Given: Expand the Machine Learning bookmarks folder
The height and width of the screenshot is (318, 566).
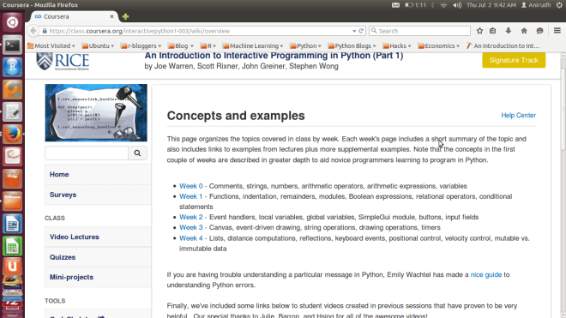Looking at the screenshot, I should point(253,45).
